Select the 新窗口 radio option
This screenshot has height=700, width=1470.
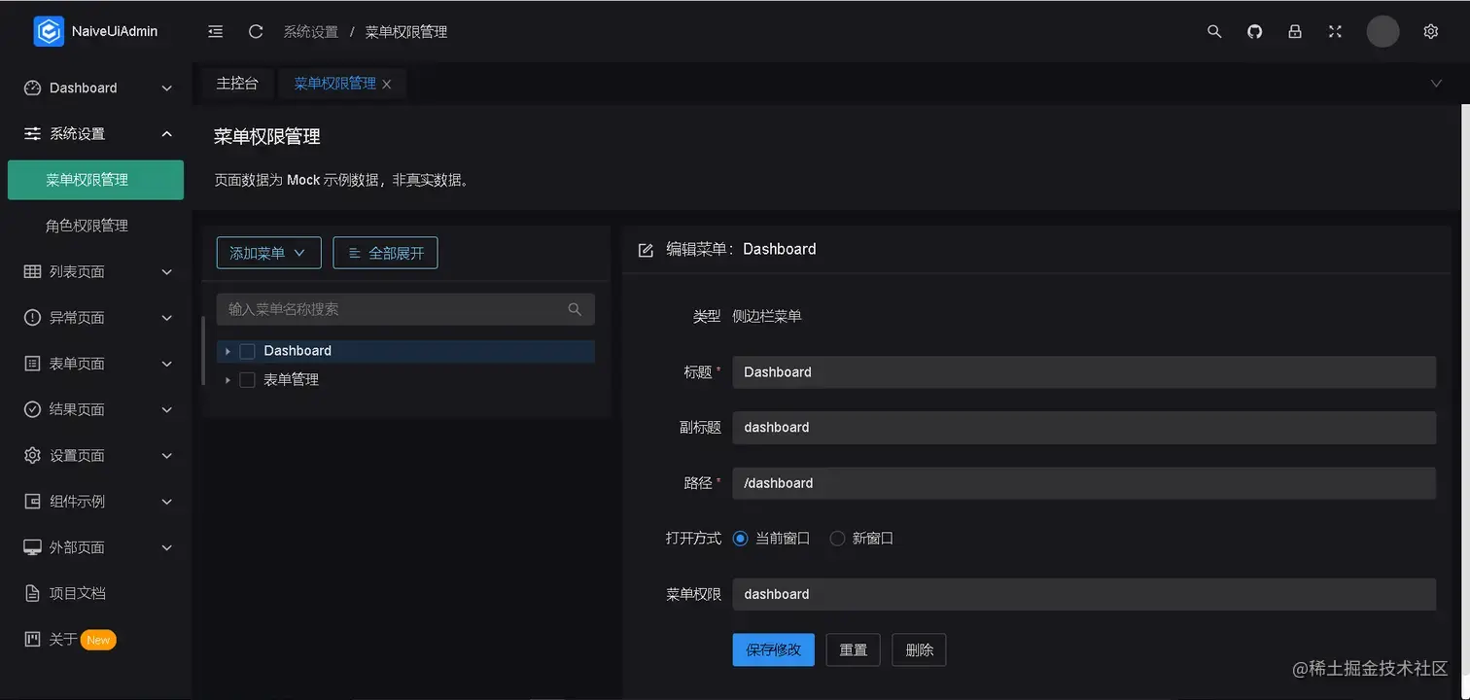837,539
